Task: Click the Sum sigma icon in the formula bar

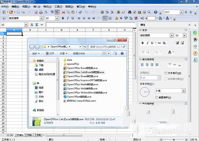Action: click(x=37, y=25)
